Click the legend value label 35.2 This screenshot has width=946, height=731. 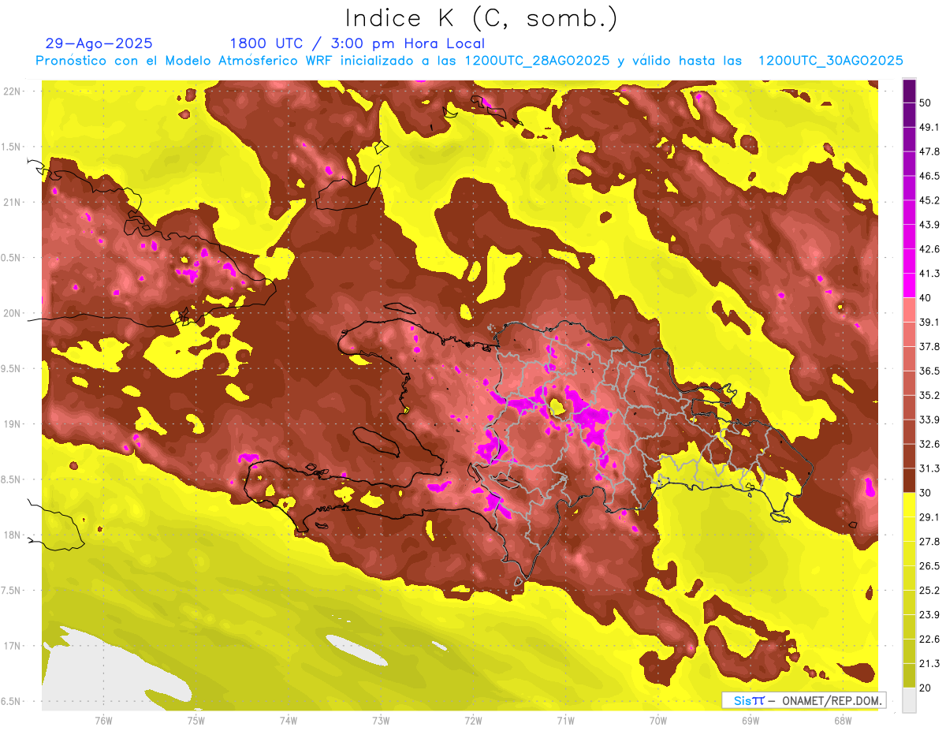coord(929,395)
